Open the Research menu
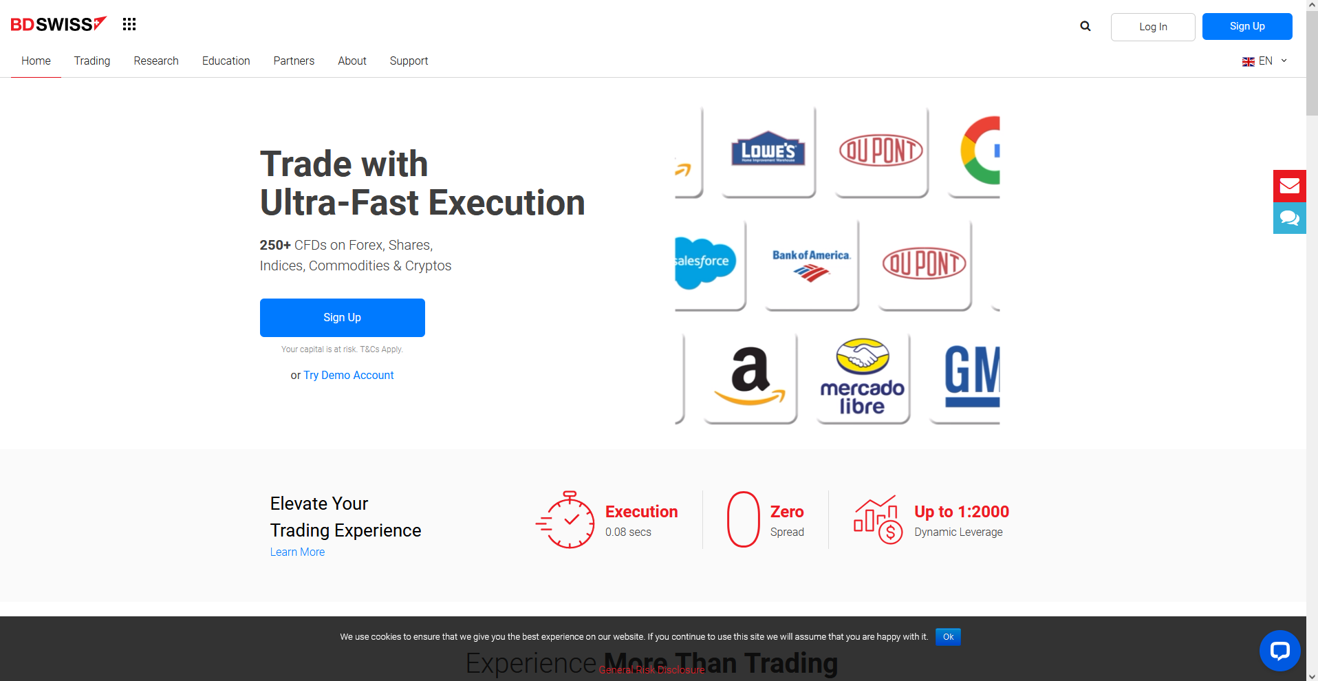 click(156, 61)
